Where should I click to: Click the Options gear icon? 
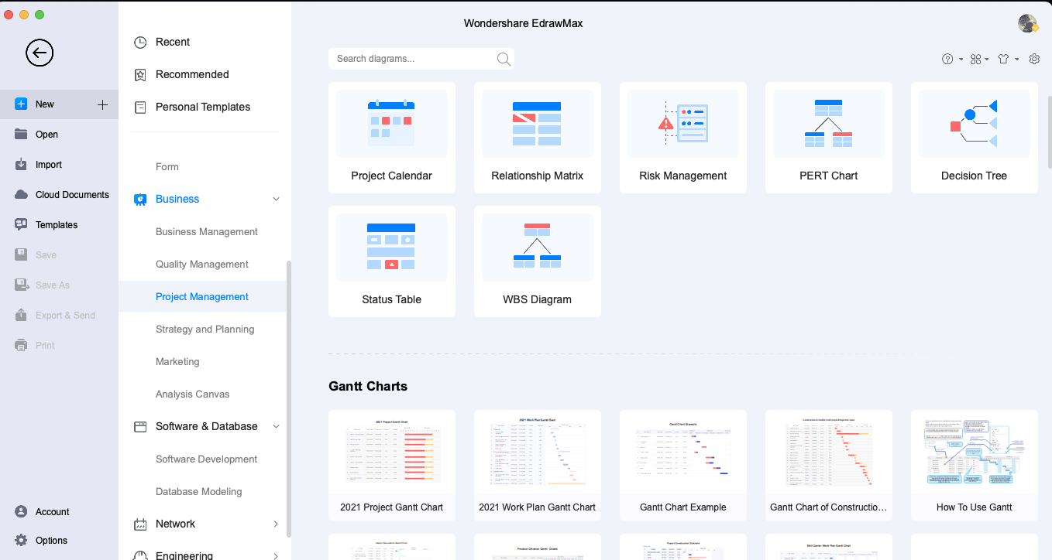tap(21, 541)
